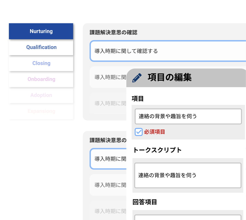
Task: Click the 回答項目 input box
Action: click(188, 217)
